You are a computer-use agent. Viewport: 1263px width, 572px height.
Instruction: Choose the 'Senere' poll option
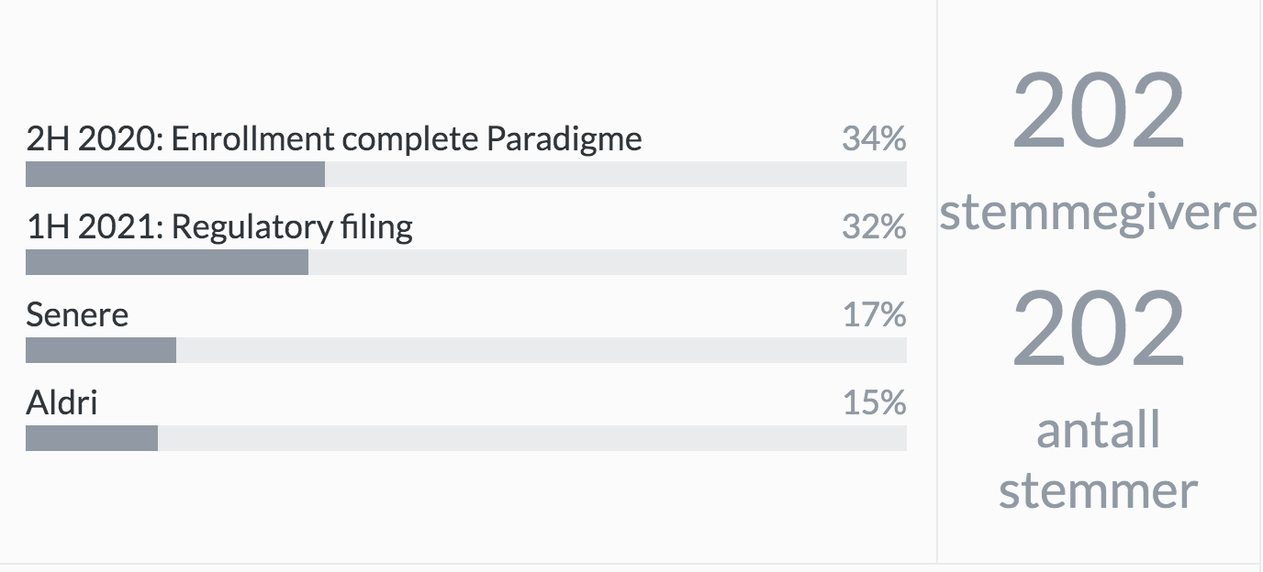77,314
